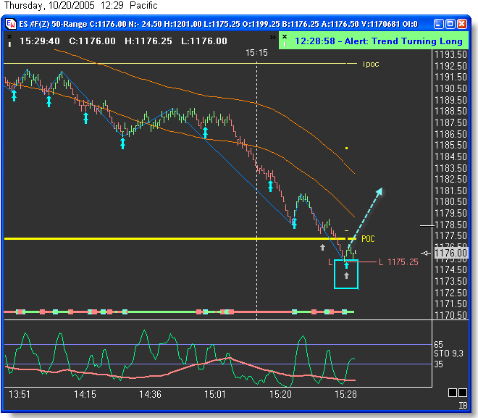Screen dimensions: 478x418
Task: Close the ES chart window
Action: tap(463, 24)
